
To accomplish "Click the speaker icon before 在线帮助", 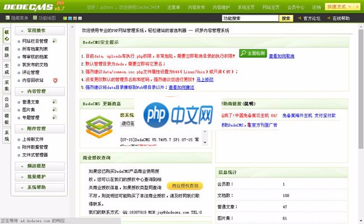I will click(x=329, y=18).
